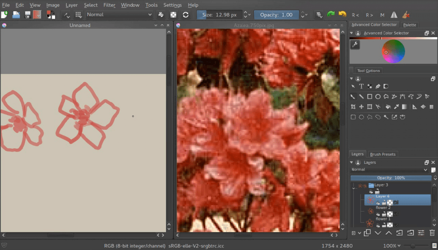Image resolution: width=438 pixels, height=250 pixels.
Task: Select the Freehand Brush tool
Action: (x=353, y=97)
